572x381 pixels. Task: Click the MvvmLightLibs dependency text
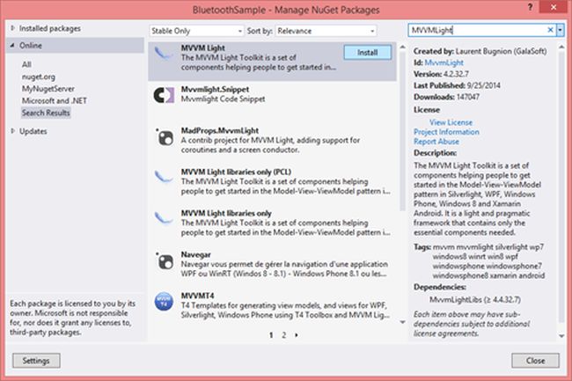(x=474, y=300)
